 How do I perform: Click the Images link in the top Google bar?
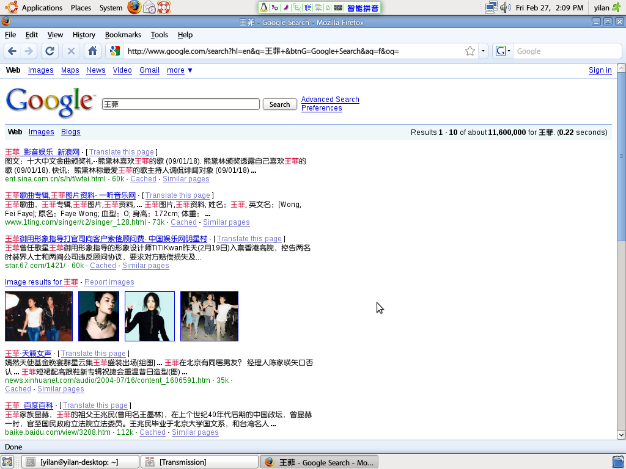pos(41,70)
